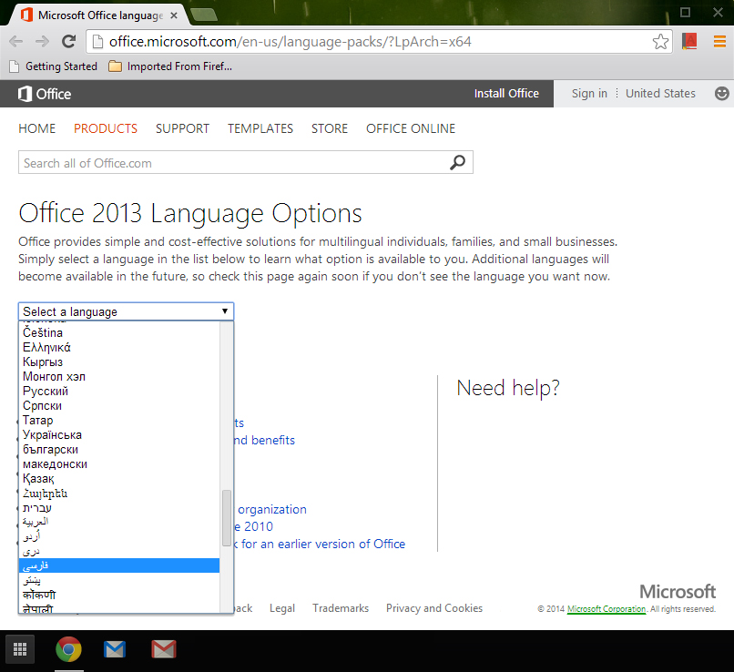This screenshot has height=672, width=734.
Task: Open the Privacy and Cookies link
Action: click(x=434, y=608)
